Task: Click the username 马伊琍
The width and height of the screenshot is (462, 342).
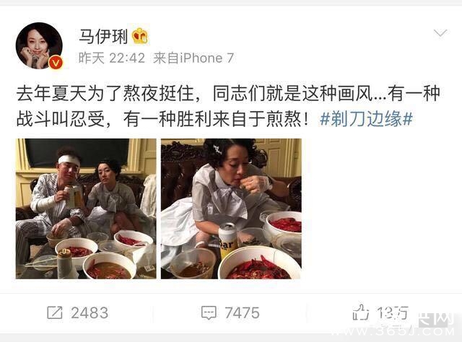Action: point(103,37)
